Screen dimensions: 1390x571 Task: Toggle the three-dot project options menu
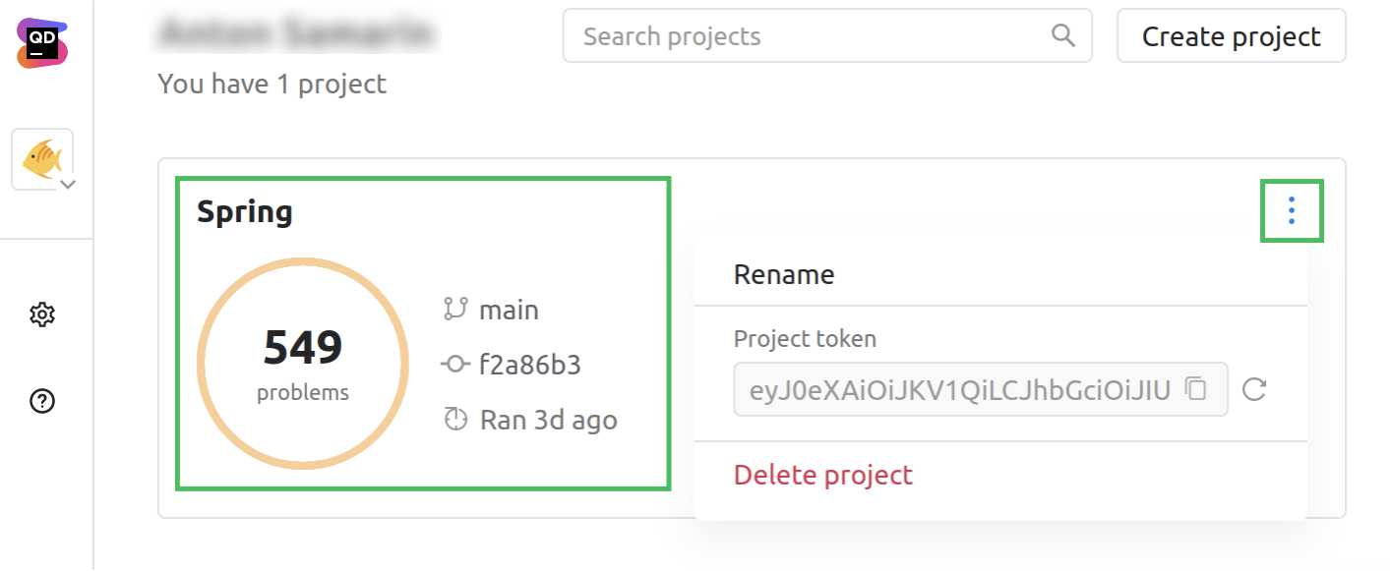click(x=1292, y=210)
